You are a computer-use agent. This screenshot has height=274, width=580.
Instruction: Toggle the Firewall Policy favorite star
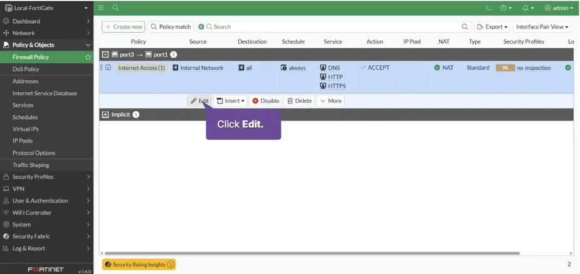88,57
